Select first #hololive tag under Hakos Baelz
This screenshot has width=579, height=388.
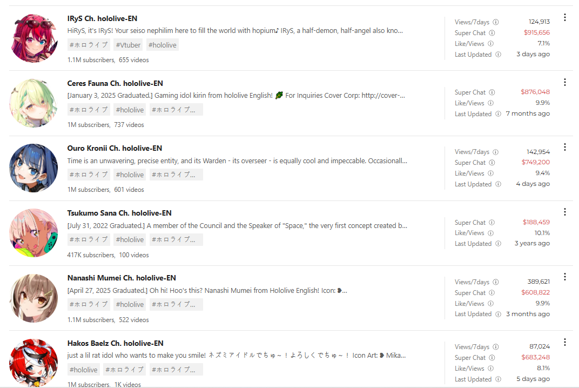[x=84, y=370]
